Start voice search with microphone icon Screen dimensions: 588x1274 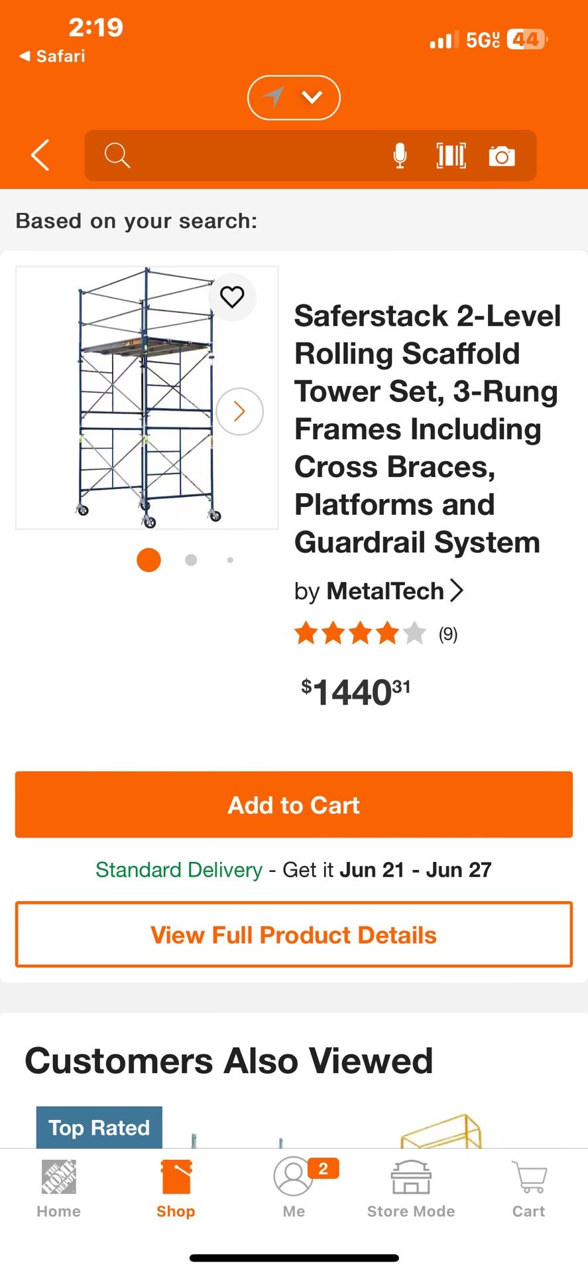point(400,156)
